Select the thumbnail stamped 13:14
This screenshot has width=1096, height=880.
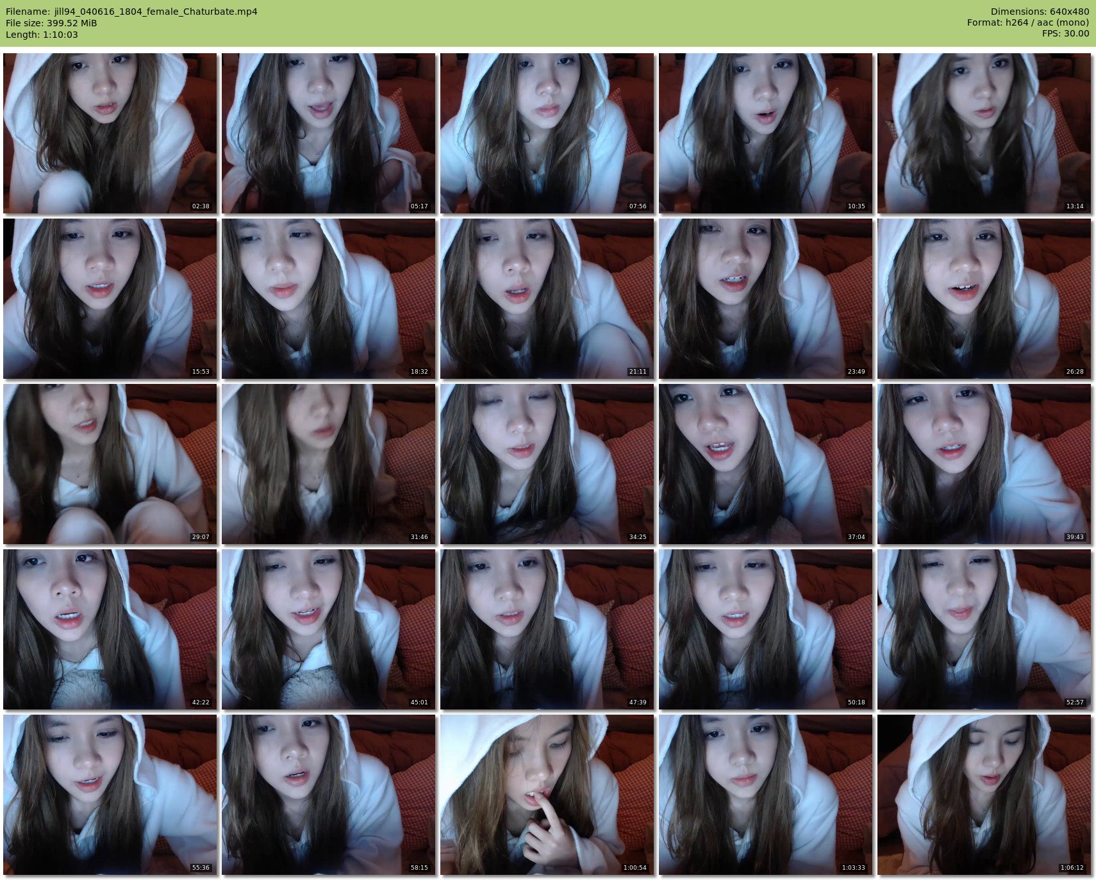[x=984, y=133]
